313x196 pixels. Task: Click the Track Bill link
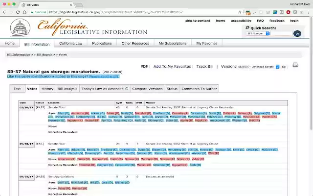(x=205, y=67)
